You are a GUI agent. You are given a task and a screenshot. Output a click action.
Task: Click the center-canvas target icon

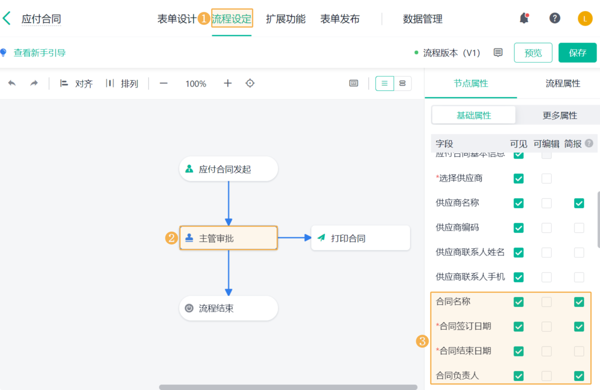tap(250, 83)
